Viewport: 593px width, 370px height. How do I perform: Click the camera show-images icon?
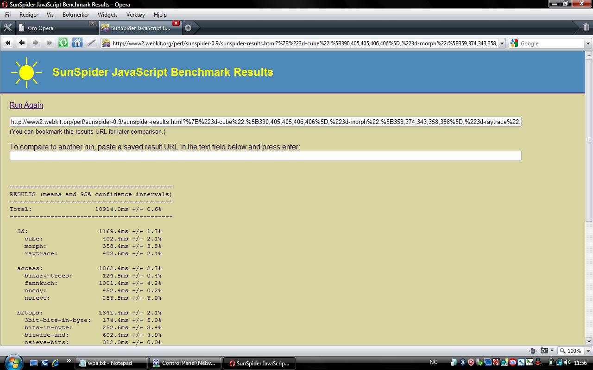tap(544, 351)
